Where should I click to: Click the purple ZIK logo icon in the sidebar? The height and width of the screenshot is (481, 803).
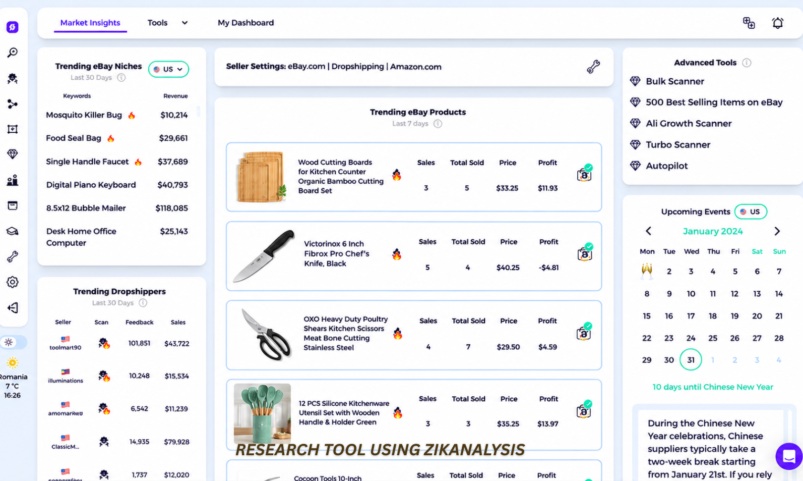click(x=12, y=27)
